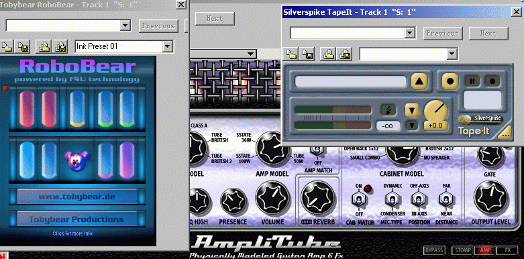Click the TapeIt options corner button with dots
This screenshot has width=524, height=259.
[505, 133]
